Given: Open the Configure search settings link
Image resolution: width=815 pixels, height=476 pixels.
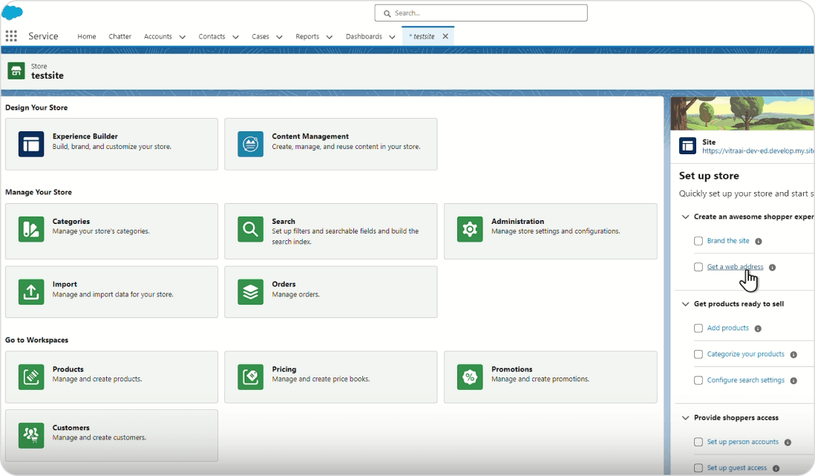Looking at the screenshot, I should click(x=746, y=380).
